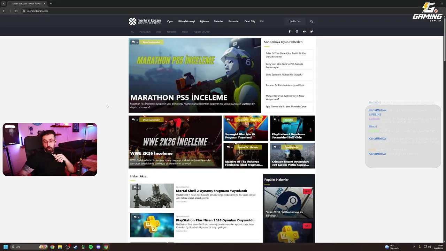
Task: Select the Mobil platform tab
Action: coord(185,32)
